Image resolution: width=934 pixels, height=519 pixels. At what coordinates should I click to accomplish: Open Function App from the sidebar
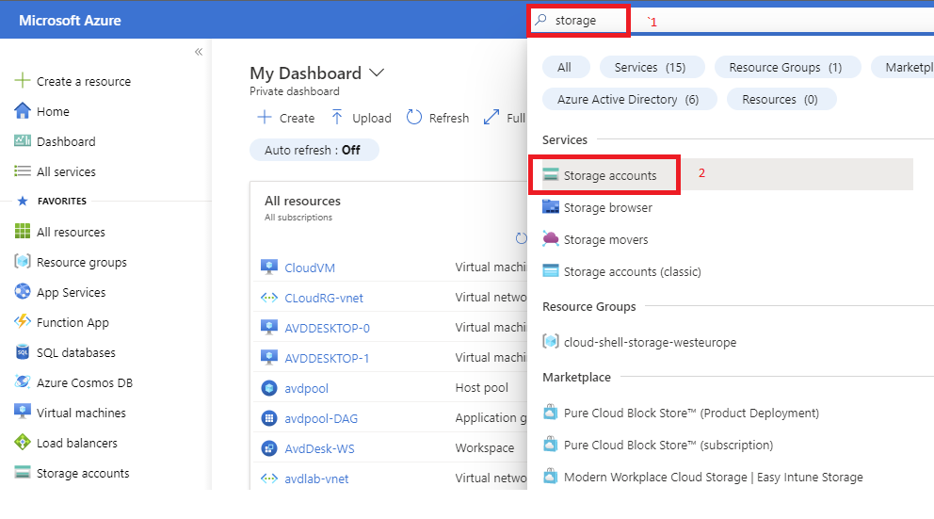(72, 322)
